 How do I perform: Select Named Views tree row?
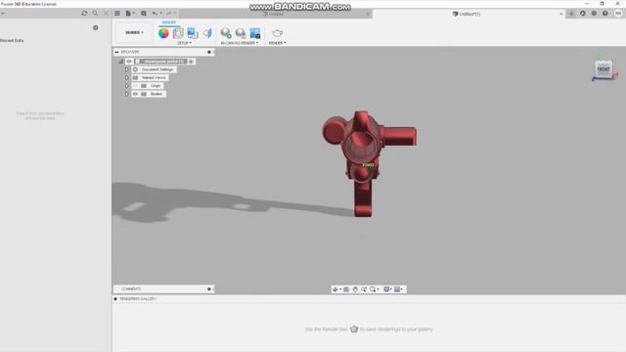tap(150, 78)
